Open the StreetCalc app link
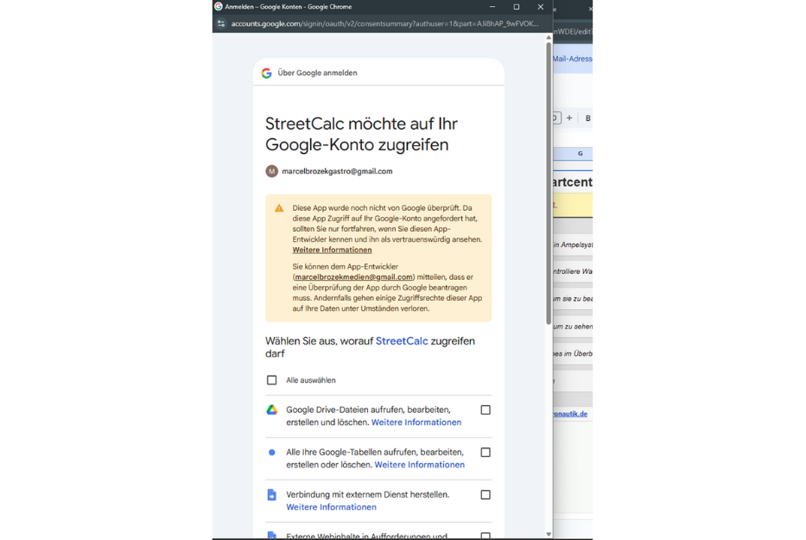Viewport: 806px width, 540px height. 402,341
